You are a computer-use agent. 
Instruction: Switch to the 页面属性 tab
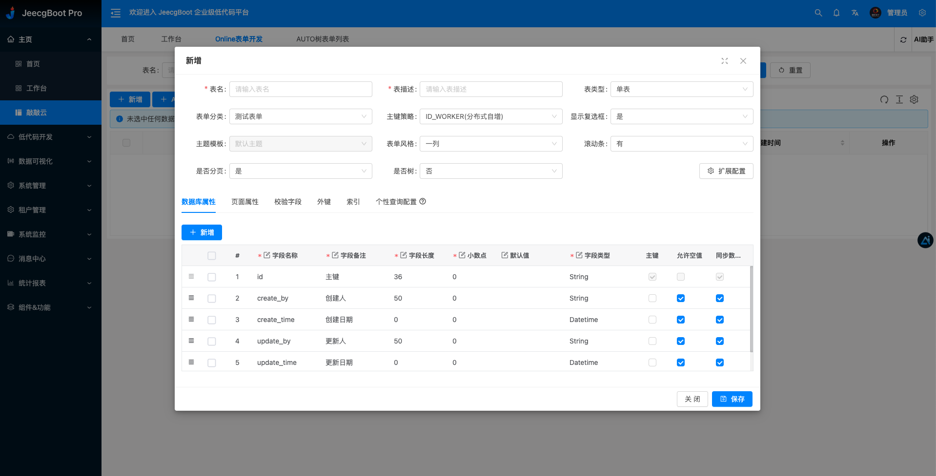point(245,202)
